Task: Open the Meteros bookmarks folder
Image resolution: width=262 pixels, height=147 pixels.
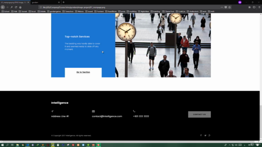Action: [79, 11]
